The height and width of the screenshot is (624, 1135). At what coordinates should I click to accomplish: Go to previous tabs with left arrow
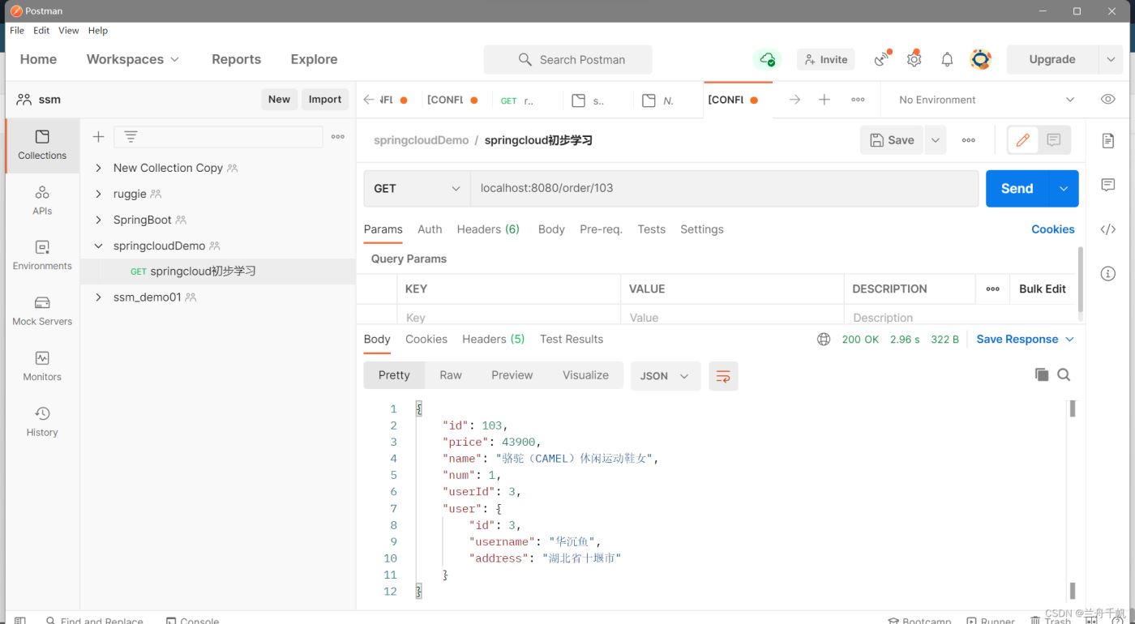[x=369, y=100]
